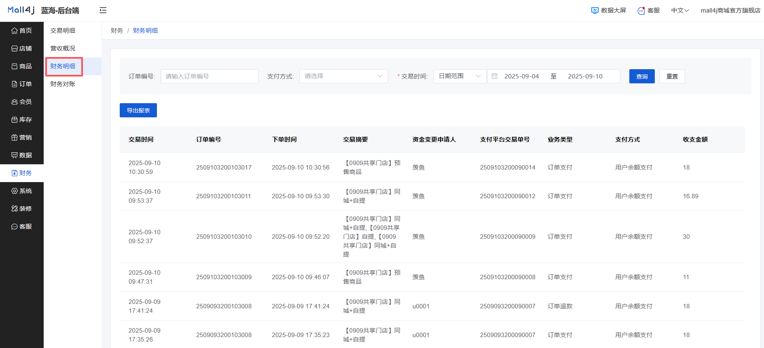Click the 客服 chat icon in sidebar
The image size is (764, 348).
(x=15, y=227)
